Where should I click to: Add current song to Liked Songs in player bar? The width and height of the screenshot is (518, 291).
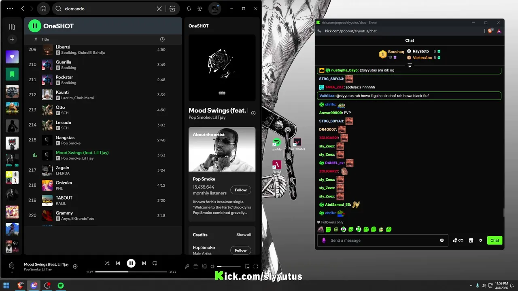click(75, 266)
